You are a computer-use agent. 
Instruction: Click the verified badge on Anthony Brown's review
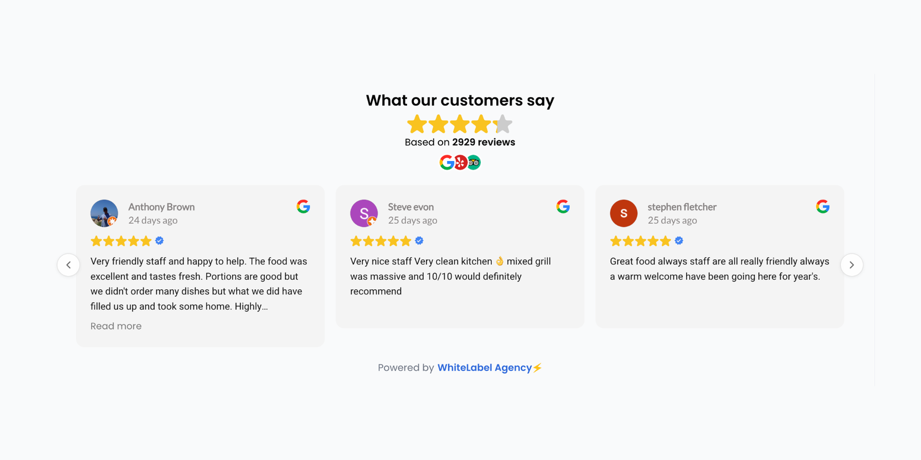pyautogui.click(x=159, y=241)
